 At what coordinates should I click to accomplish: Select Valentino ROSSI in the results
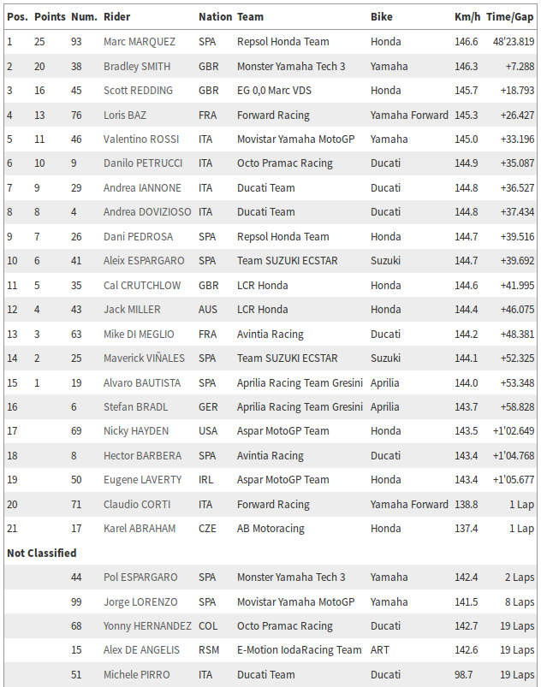pyautogui.click(x=141, y=139)
